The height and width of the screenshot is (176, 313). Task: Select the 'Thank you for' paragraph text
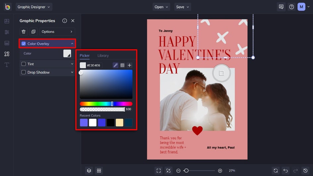pos(173,145)
